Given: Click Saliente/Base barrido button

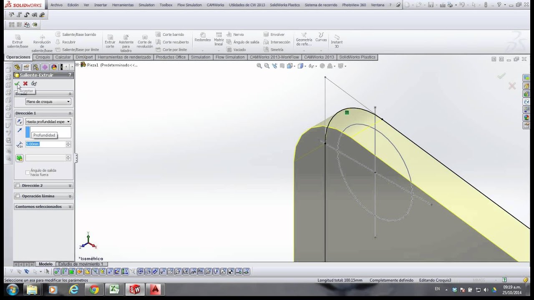Looking at the screenshot, I should [76, 35].
